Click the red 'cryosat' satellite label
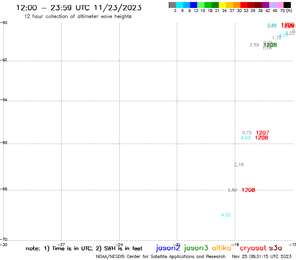The width and height of the screenshot is (296, 260). click(x=253, y=248)
